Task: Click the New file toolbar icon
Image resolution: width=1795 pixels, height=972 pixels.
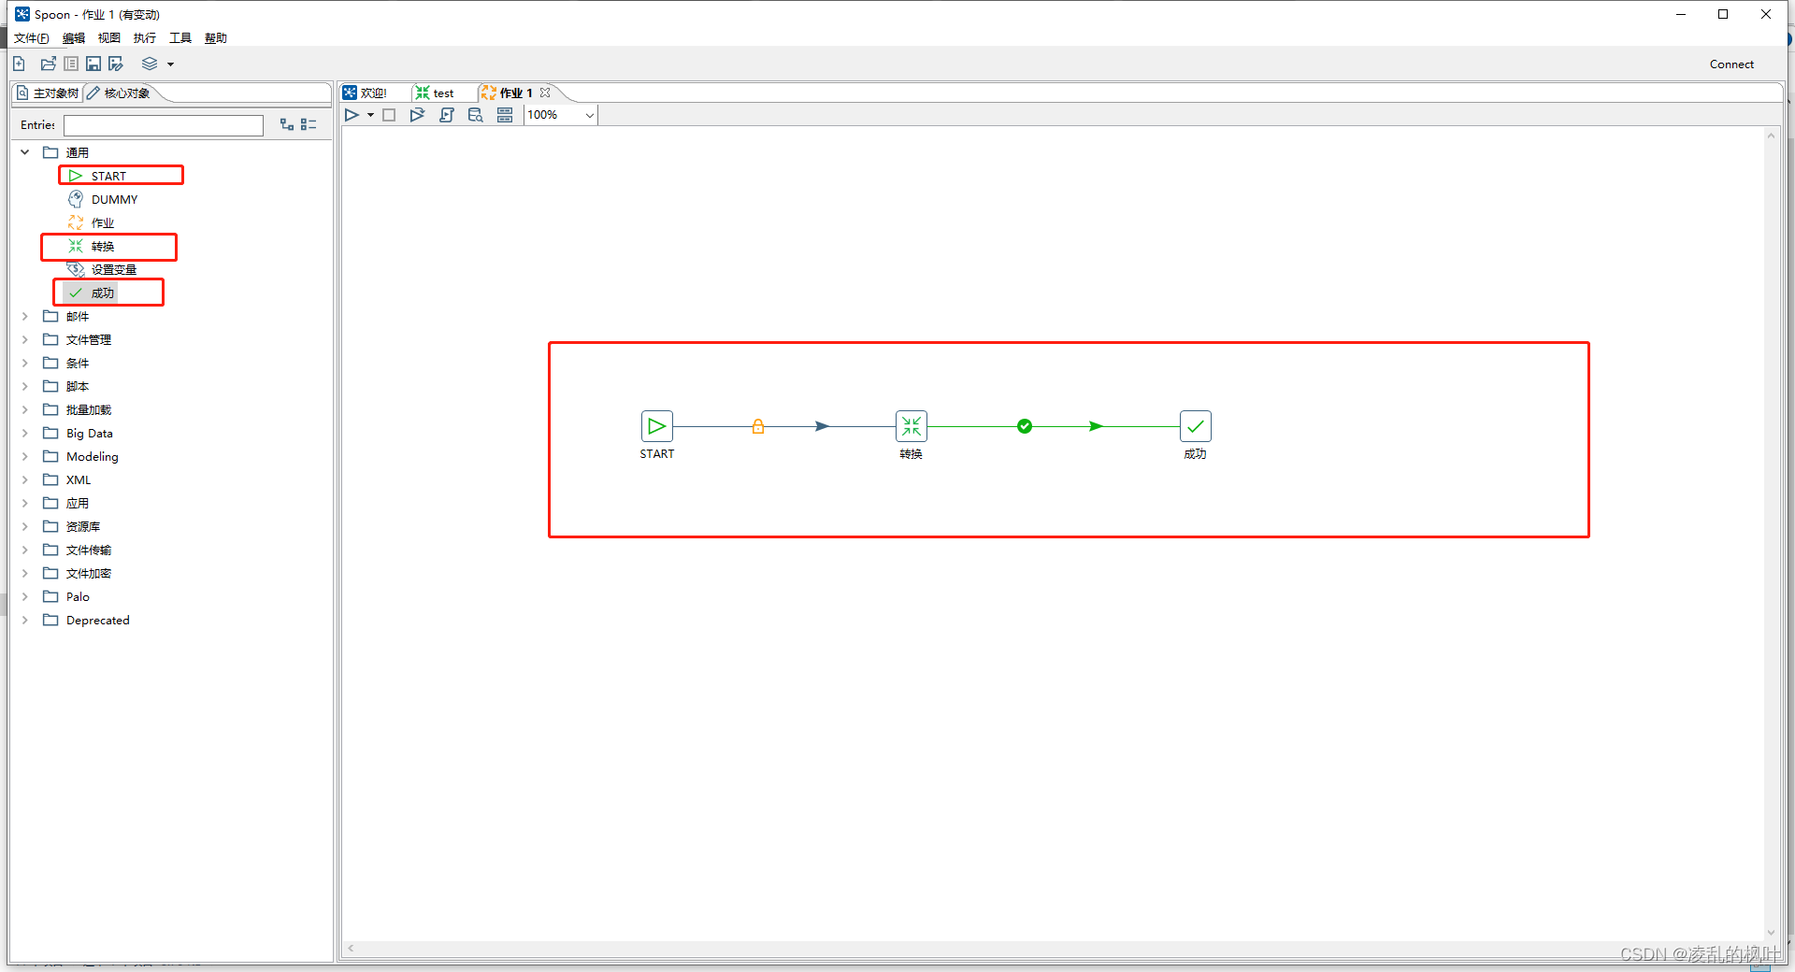Action: pyautogui.click(x=20, y=64)
